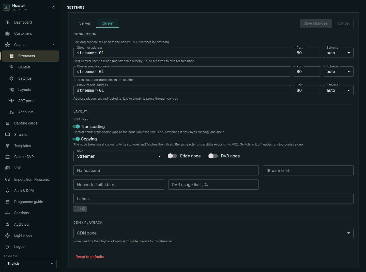Click the Settings gear icon
Image resolution: width=366 pixels, height=272 pixels.
pyautogui.click(x=12, y=78)
